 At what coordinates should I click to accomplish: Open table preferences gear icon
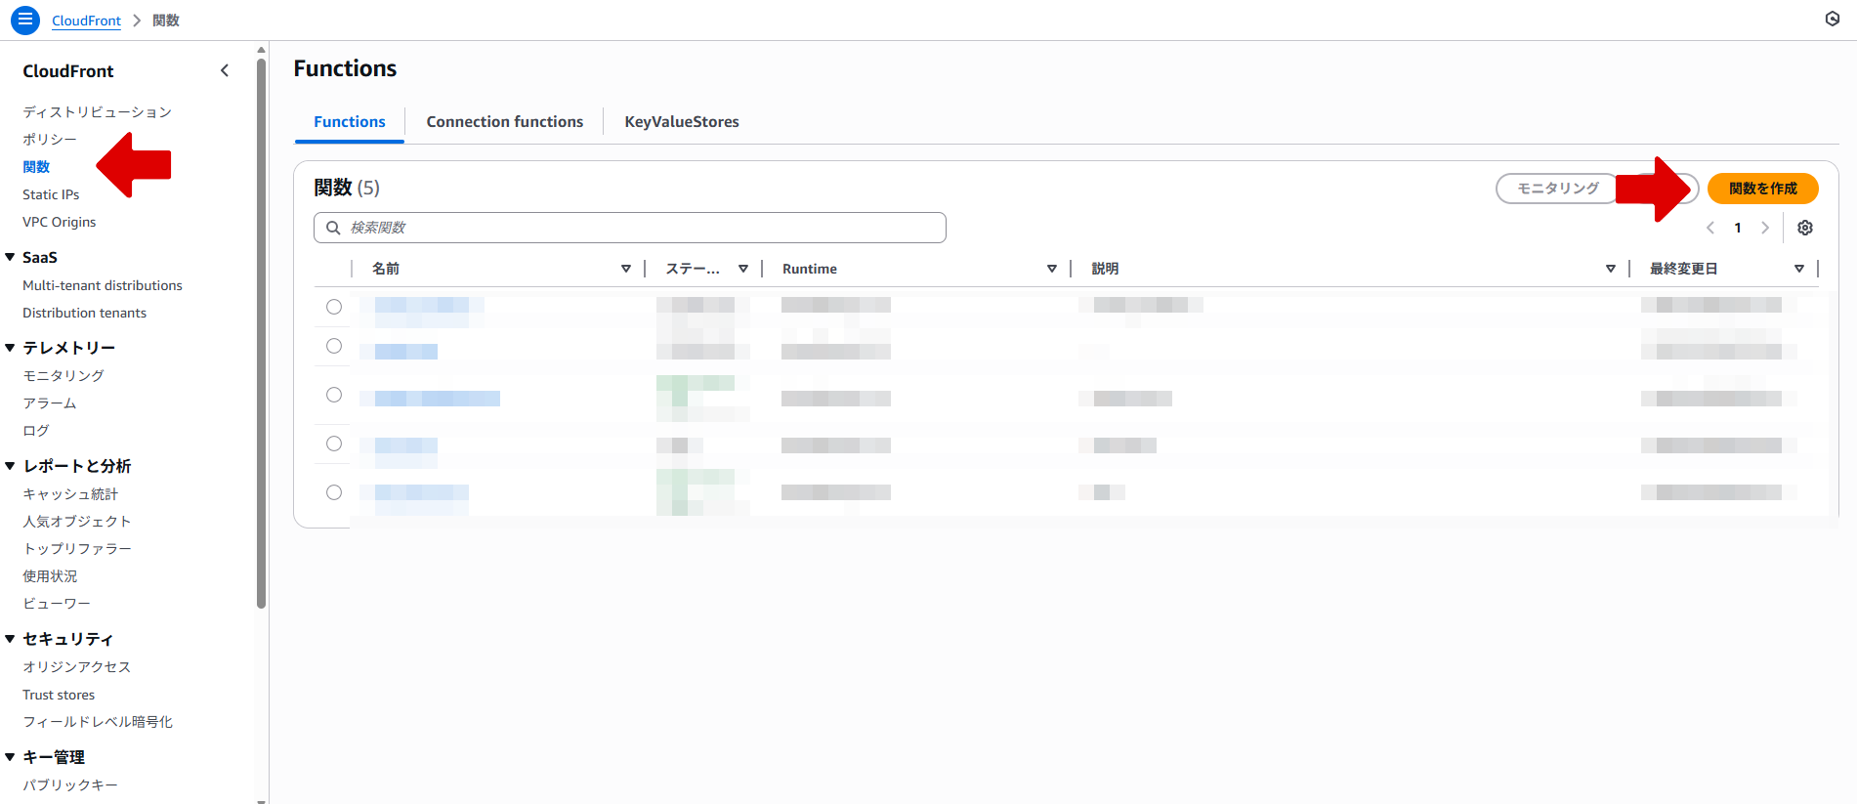tap(1805, 228)
